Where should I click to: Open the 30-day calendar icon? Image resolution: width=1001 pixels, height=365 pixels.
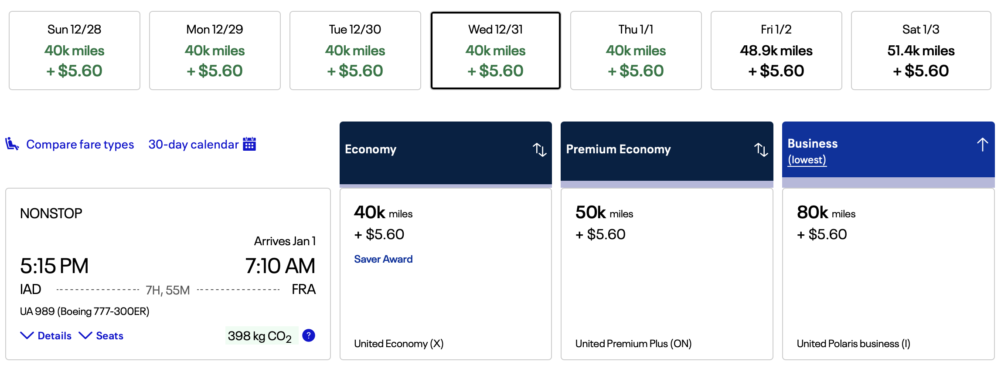(x=249, y=144)
